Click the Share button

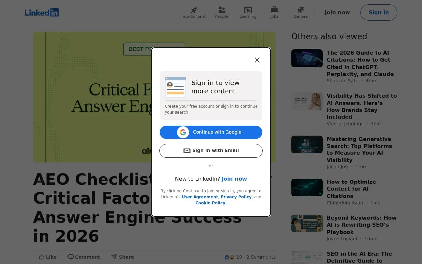coord(122,257)
